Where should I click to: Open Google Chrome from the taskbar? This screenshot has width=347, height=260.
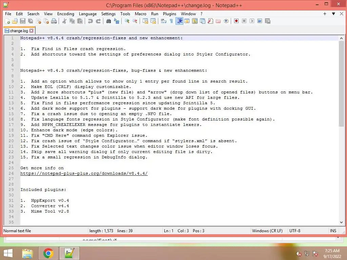tap(48, 253)
